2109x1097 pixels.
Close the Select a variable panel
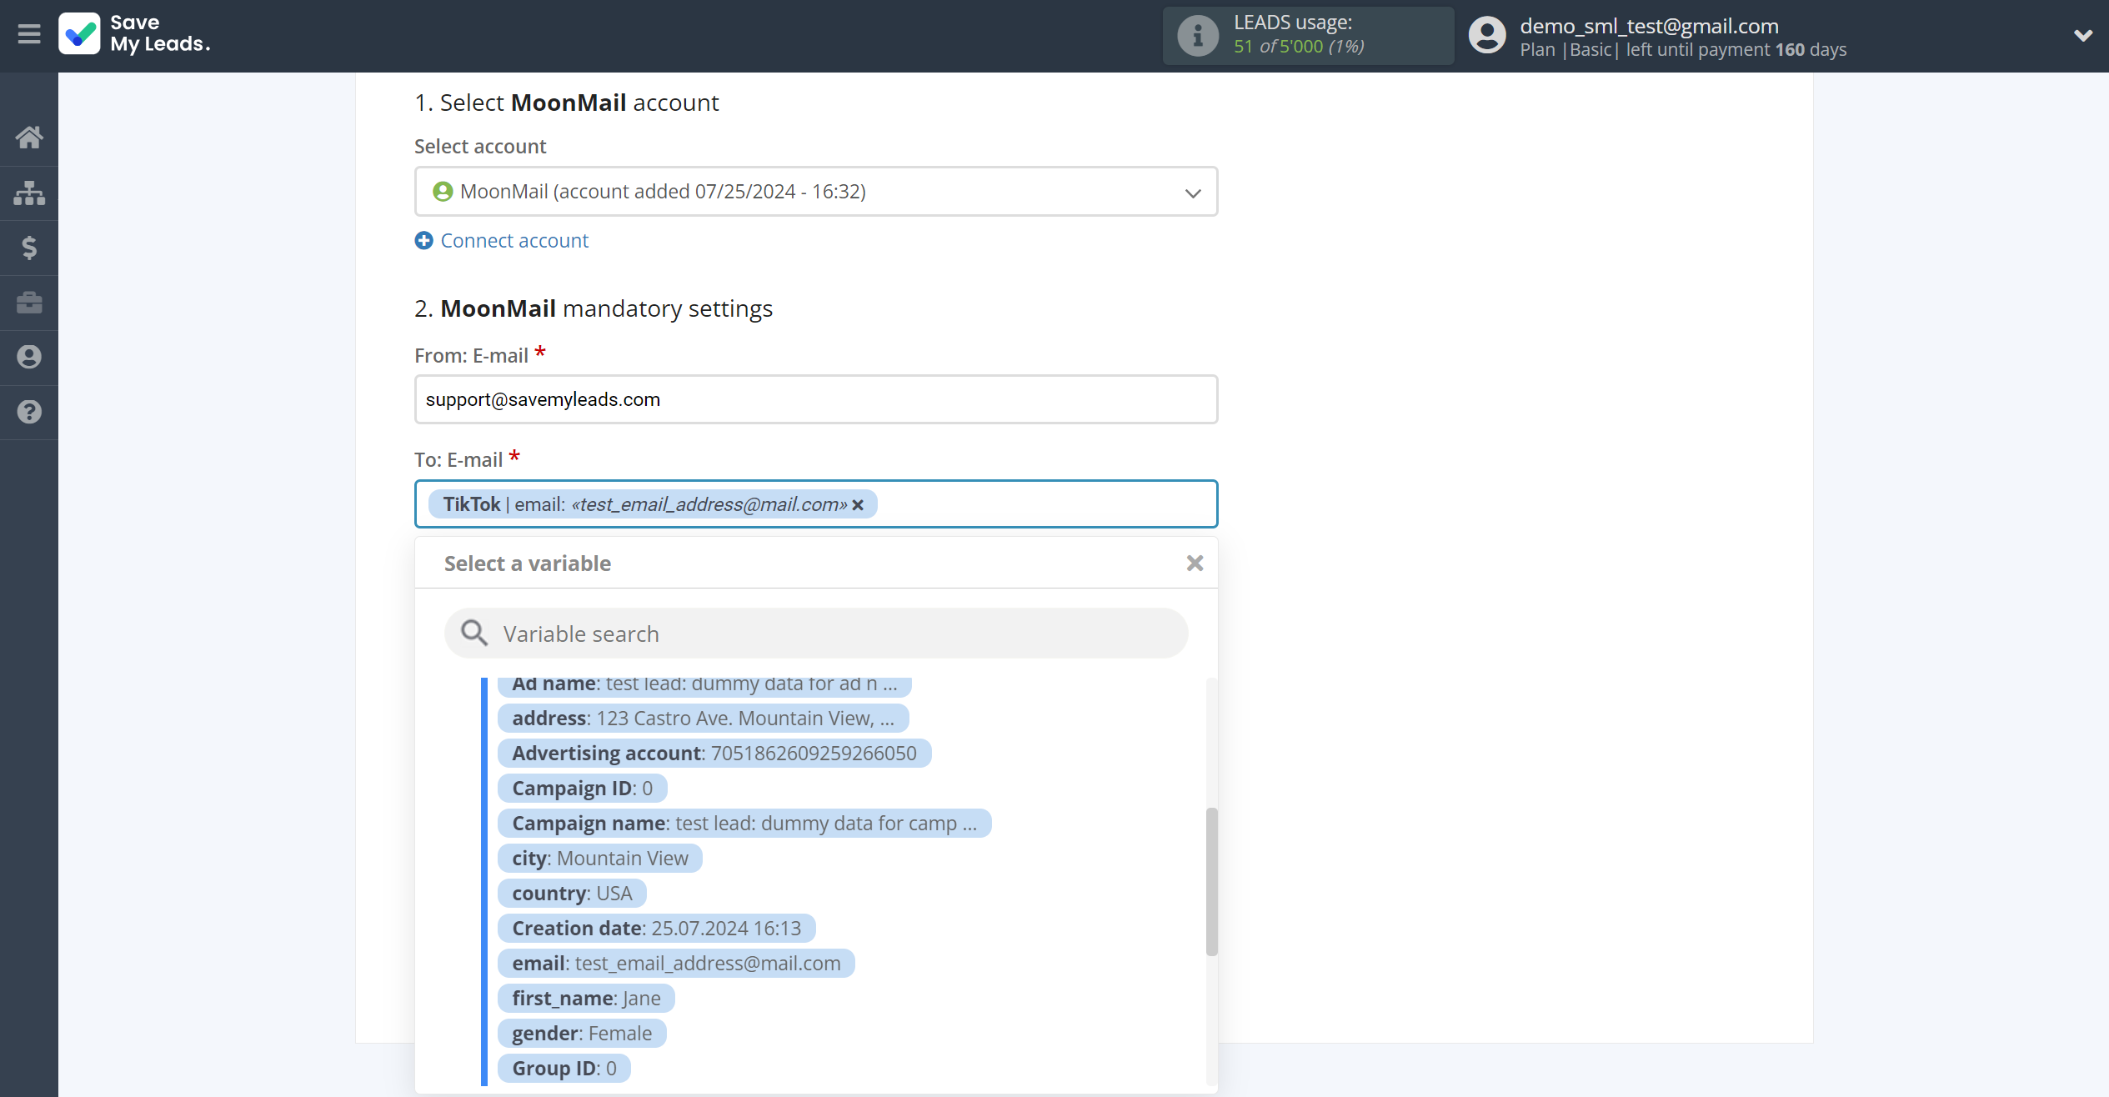[1195, 564]
